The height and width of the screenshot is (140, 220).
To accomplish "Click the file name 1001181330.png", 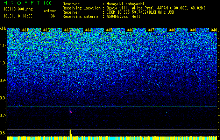I will point(18,9).
